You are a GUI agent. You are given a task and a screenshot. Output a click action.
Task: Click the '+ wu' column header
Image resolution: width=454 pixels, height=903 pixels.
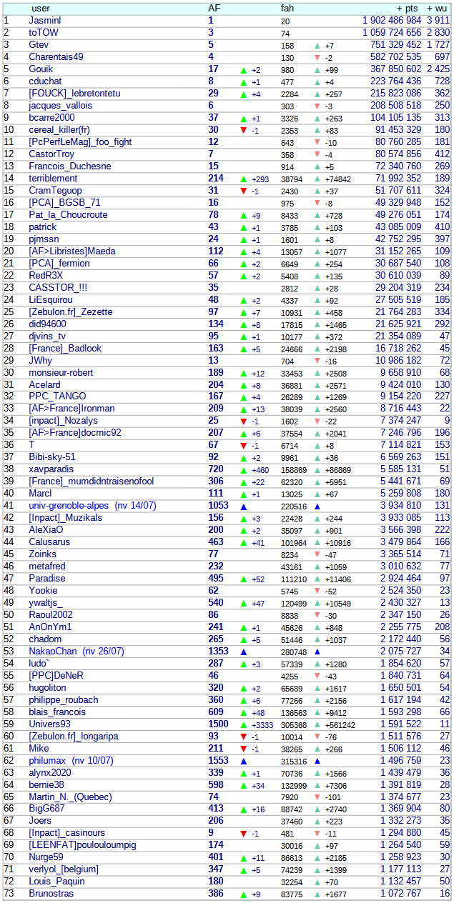click(438, 8)
